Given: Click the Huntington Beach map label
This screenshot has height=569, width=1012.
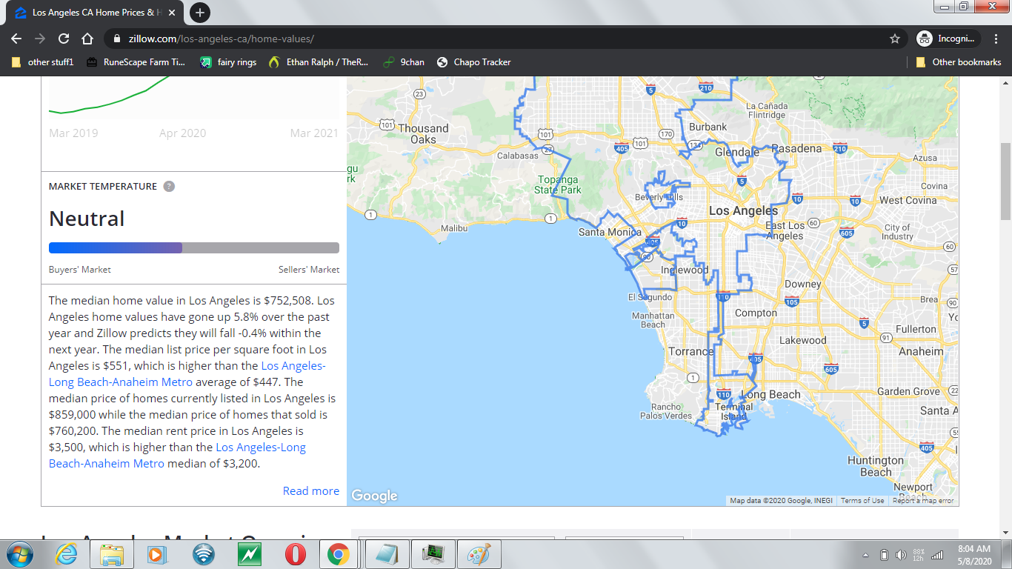Looking at the screenshot, I should pos(876,466).
